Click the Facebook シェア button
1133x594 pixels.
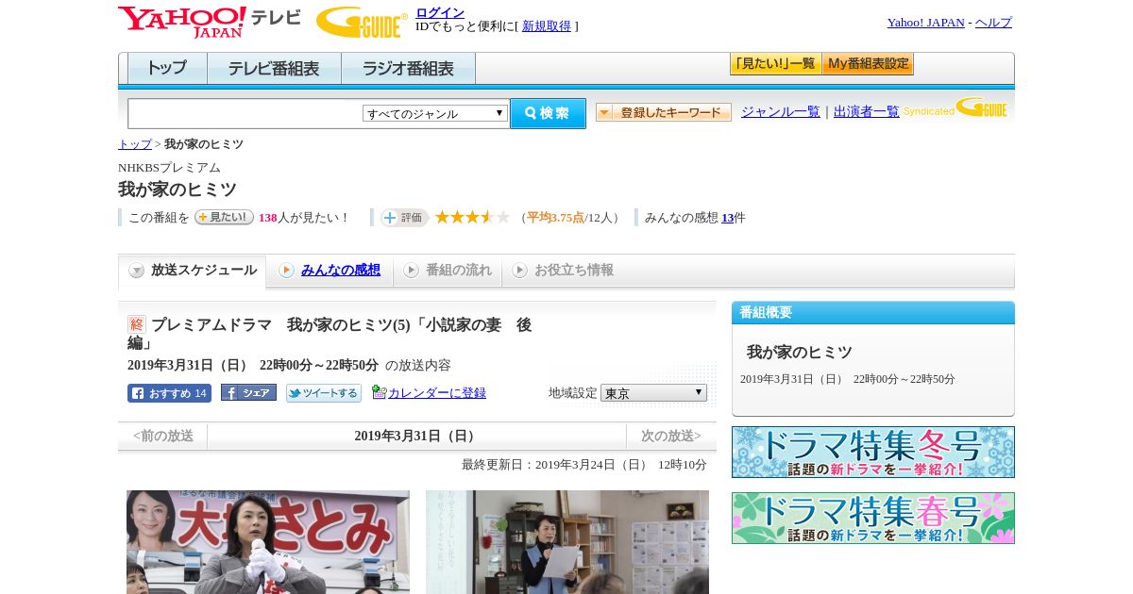[248, 392]
